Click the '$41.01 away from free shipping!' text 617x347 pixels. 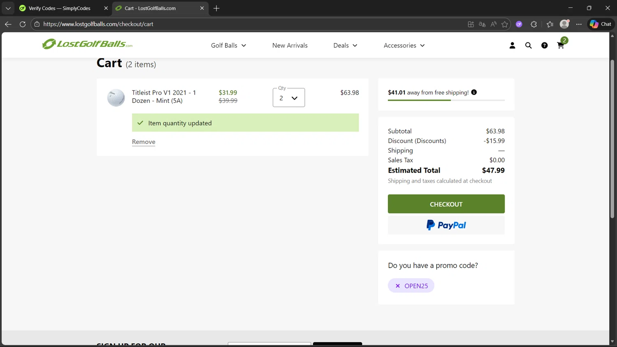(428, 93)
